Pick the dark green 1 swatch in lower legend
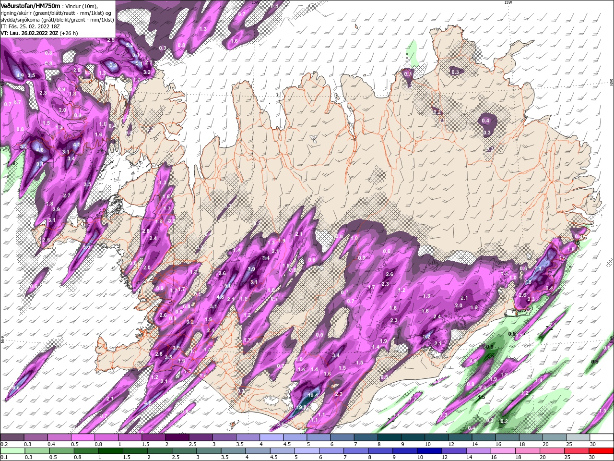Viewport: 614px width, 461px height. pos(110,450)
